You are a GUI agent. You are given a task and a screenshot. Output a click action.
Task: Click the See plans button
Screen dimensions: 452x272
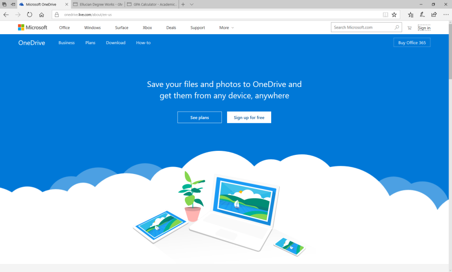click(x=199, y=117)
